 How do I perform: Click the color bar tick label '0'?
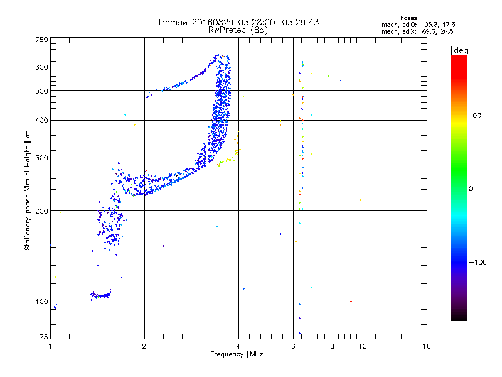point(470,189)
